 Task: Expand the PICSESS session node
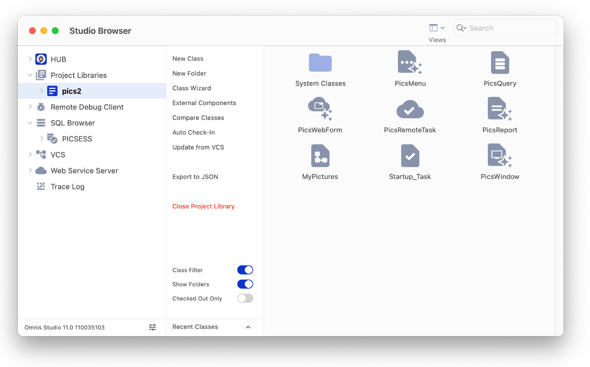coord(41,138)
